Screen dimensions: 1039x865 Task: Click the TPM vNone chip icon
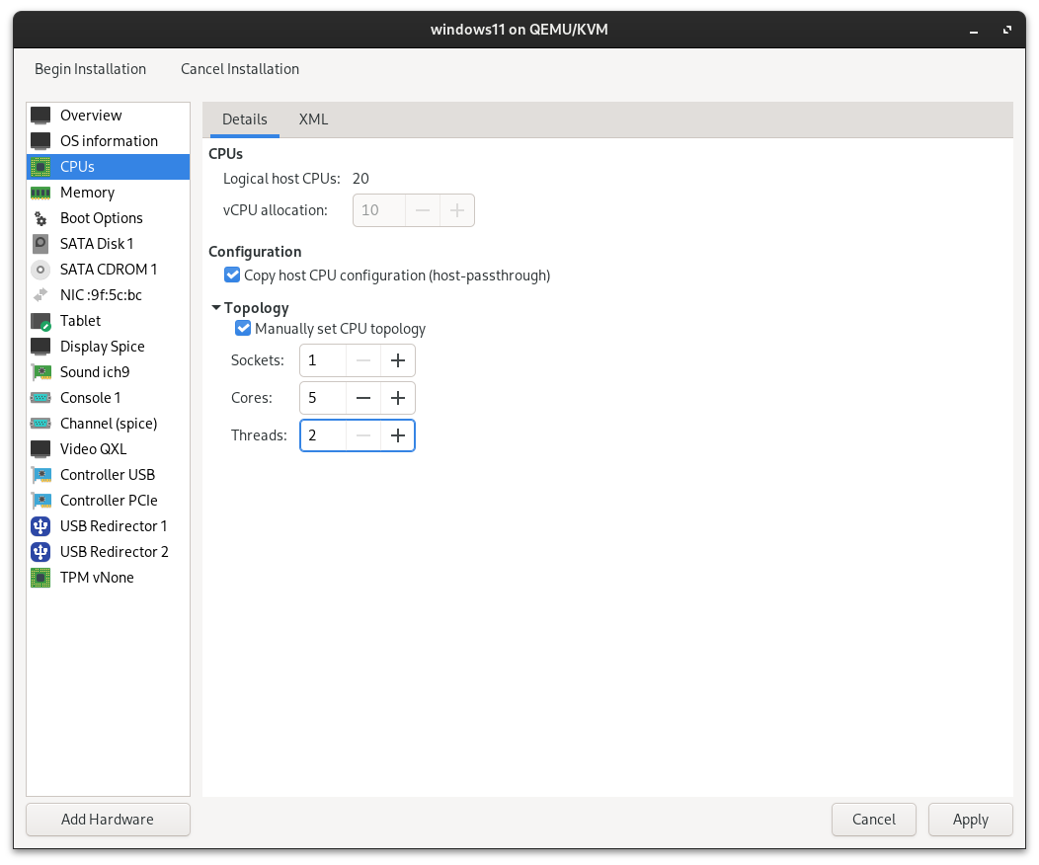(x=40, y=578)
